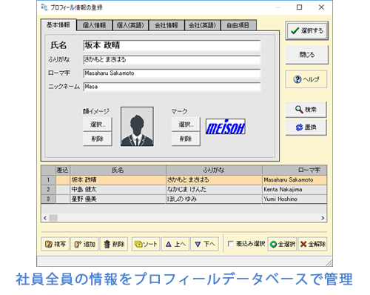The image size is (370, 295).
Task: Click 全選択 green circle button
Action: coord(283,244)
